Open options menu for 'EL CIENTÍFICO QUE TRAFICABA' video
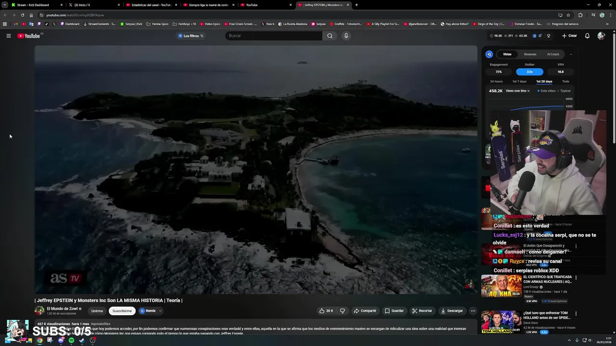This screenshot has width=616, height=346. pyautogui.click(x=576, y=278)
